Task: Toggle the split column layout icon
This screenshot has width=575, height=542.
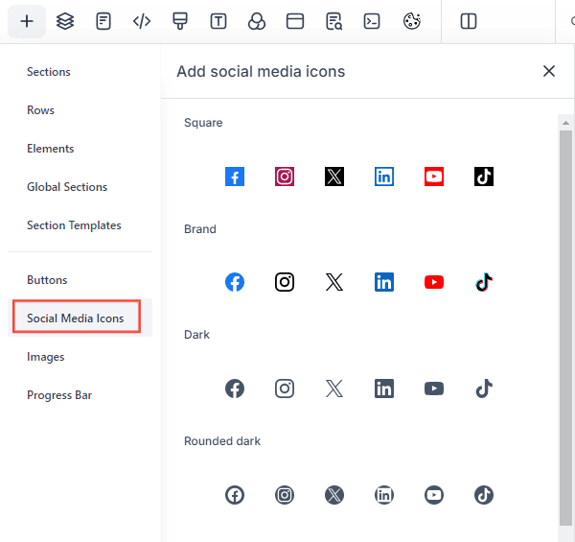Action: (469, 21)
